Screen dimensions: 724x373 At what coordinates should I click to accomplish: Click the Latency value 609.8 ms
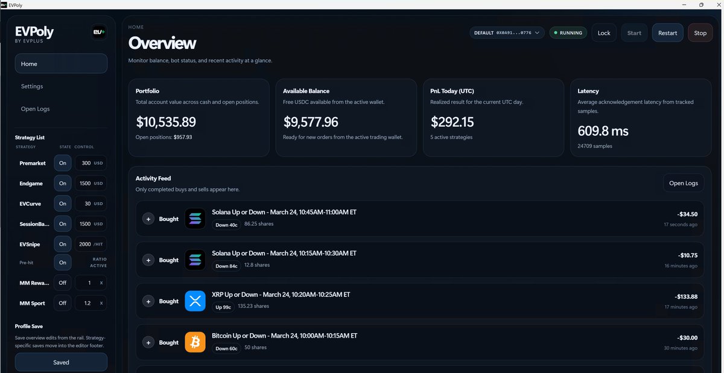(x=604, y=130)
